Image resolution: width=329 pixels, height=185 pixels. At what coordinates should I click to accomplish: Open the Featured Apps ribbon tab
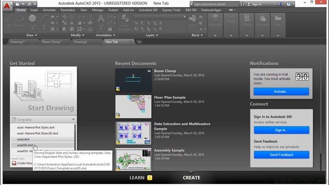click(x=211, y=10)
